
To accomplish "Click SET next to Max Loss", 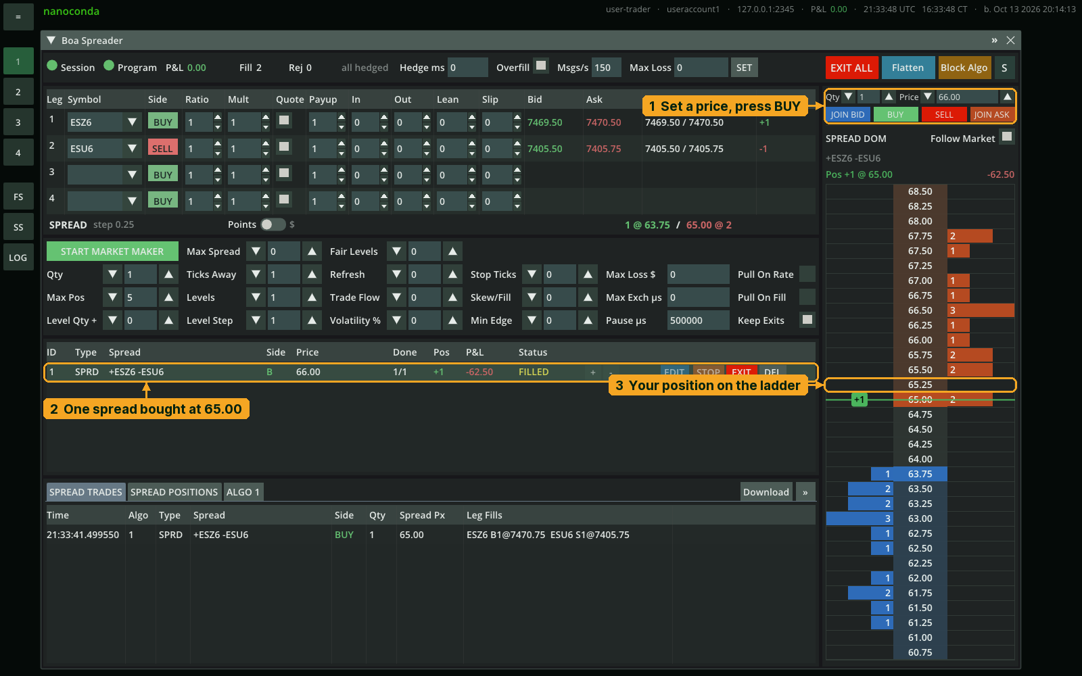I will tap(744, 68).
